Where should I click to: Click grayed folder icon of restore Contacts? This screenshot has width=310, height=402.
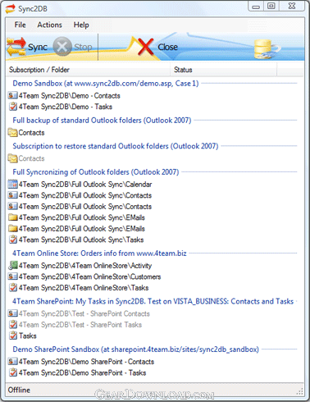(12, 158)
